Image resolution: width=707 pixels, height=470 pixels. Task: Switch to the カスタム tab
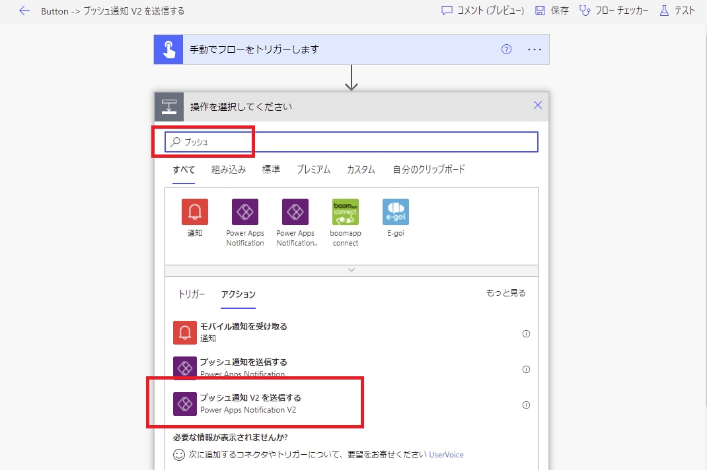[x=361, y=170]
